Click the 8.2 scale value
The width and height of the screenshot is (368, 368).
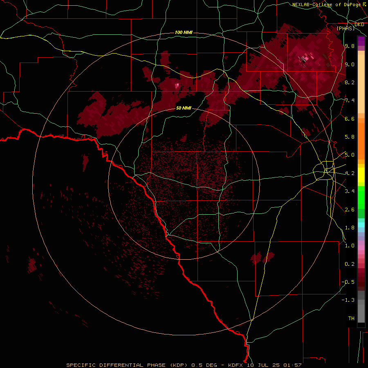pyautogui.click(x=350, y=82)
